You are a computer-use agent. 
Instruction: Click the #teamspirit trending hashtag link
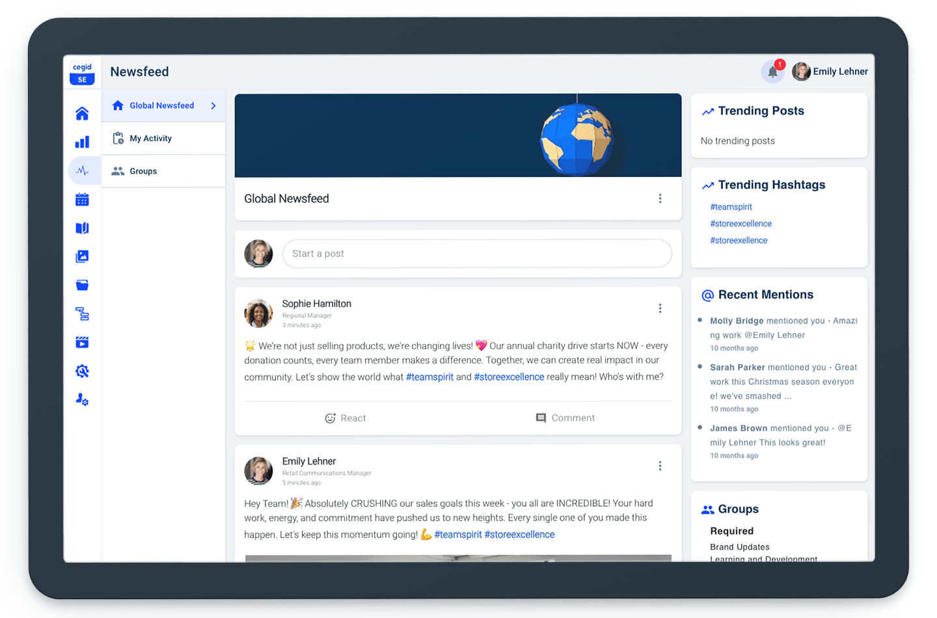point(731,207)
